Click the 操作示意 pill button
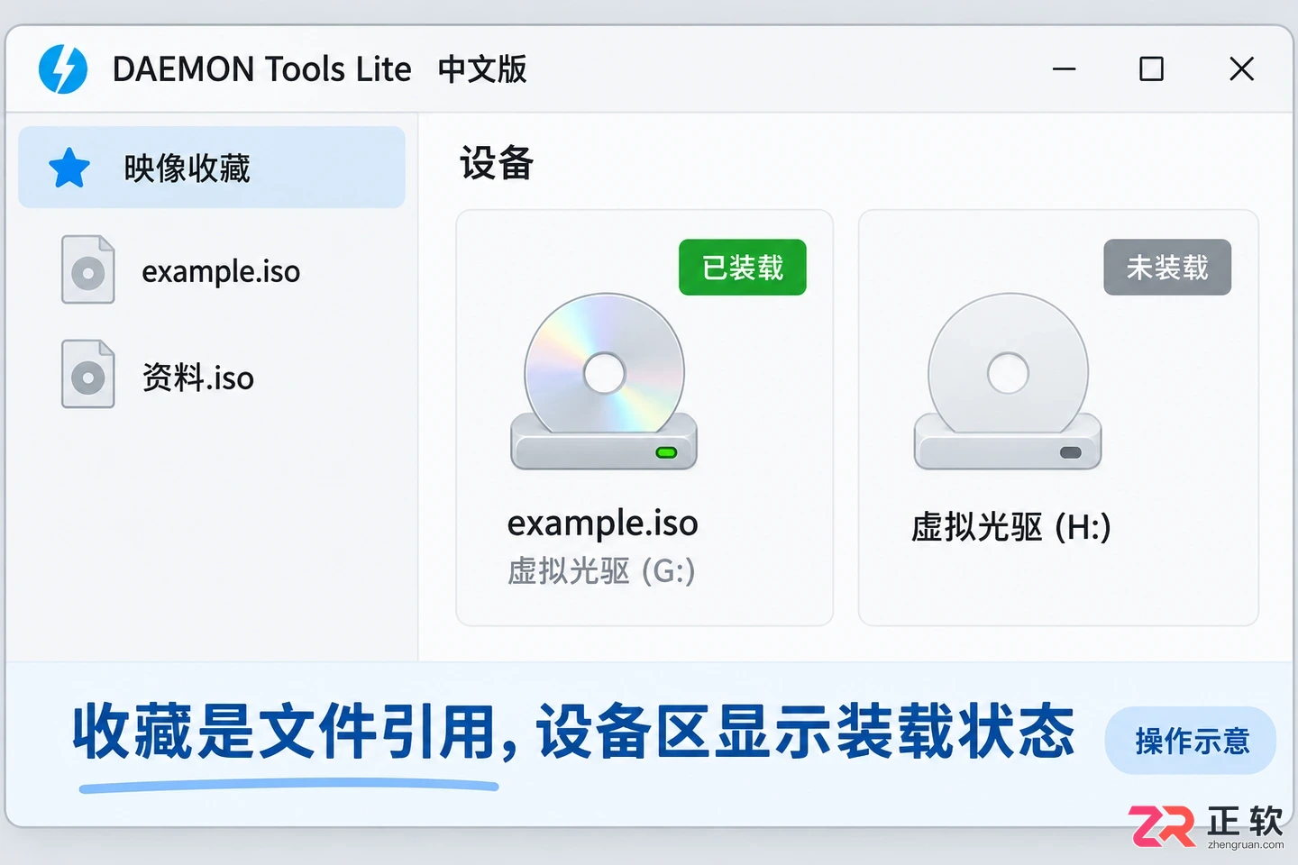 click(1191, 741)
